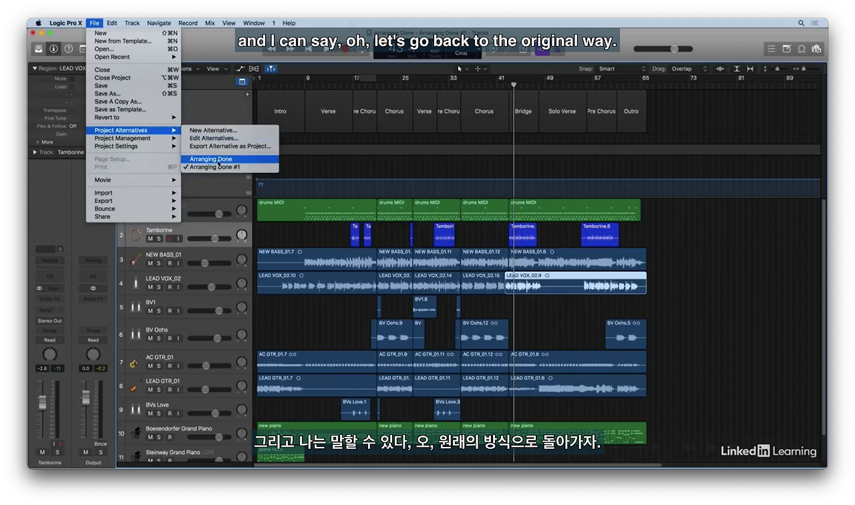Open the Command-click marquee tool menu
Image resolution: width=855 pixels, height=505 pixels.
click(x=480, y=69)
